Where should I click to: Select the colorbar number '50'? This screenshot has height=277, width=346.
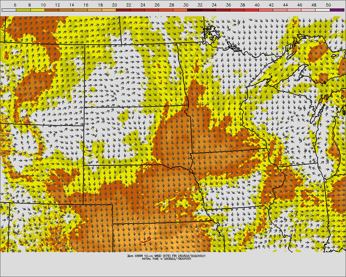(328, 5)
